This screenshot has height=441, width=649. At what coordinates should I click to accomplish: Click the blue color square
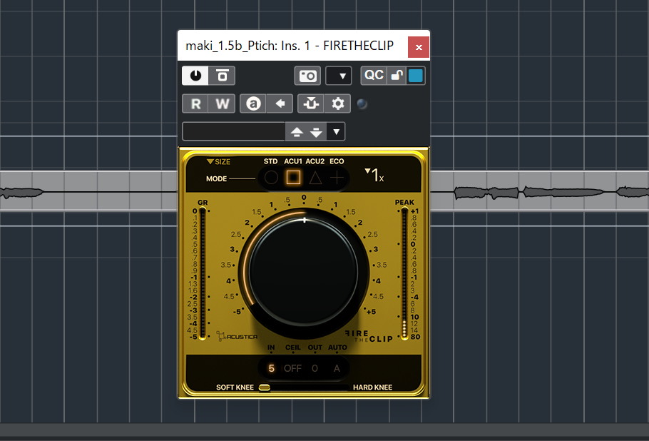click(416, 76)
